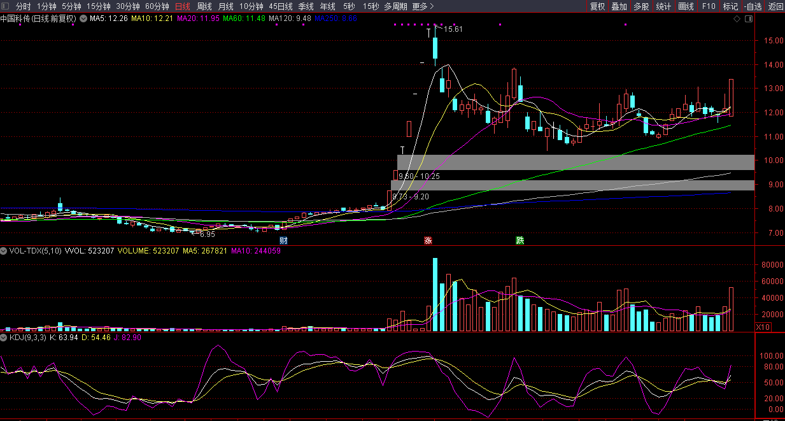This screenshot has width=785, height=421.
Task: Switch to the 周线 weekly period tab
Action: [204, 6]
